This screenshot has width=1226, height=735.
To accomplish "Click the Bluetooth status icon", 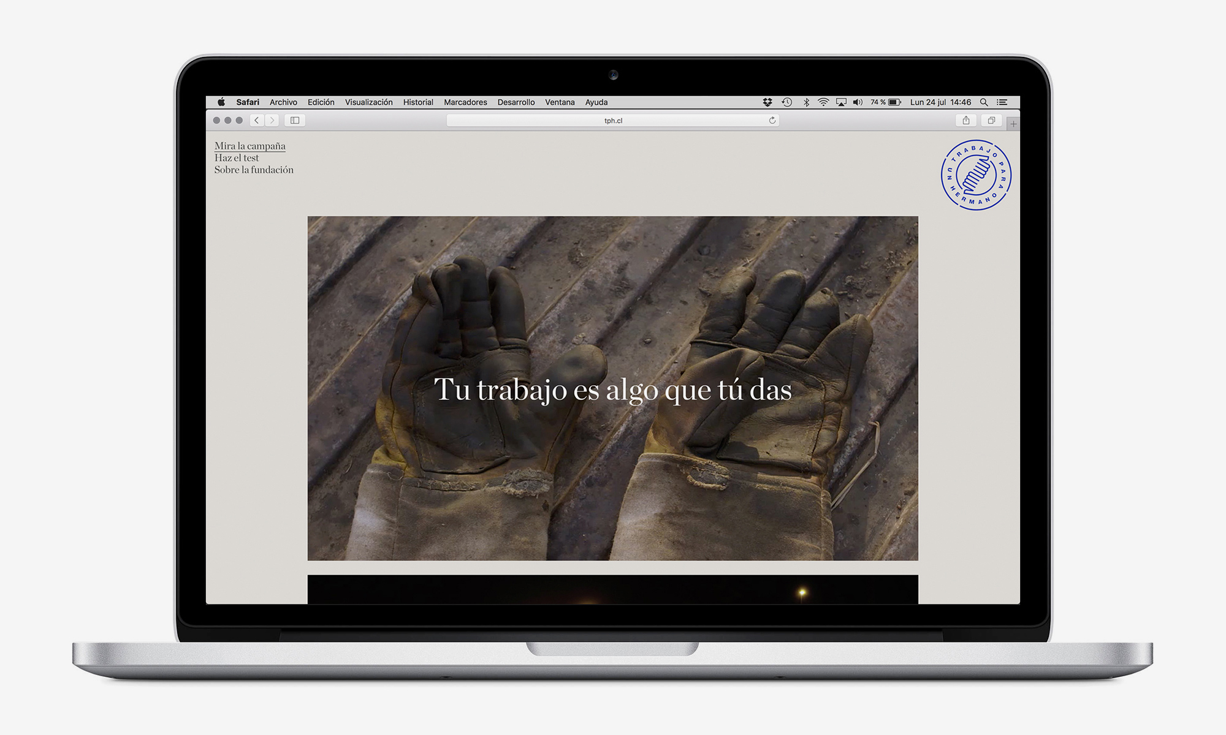I will click(x=807, y=102).
